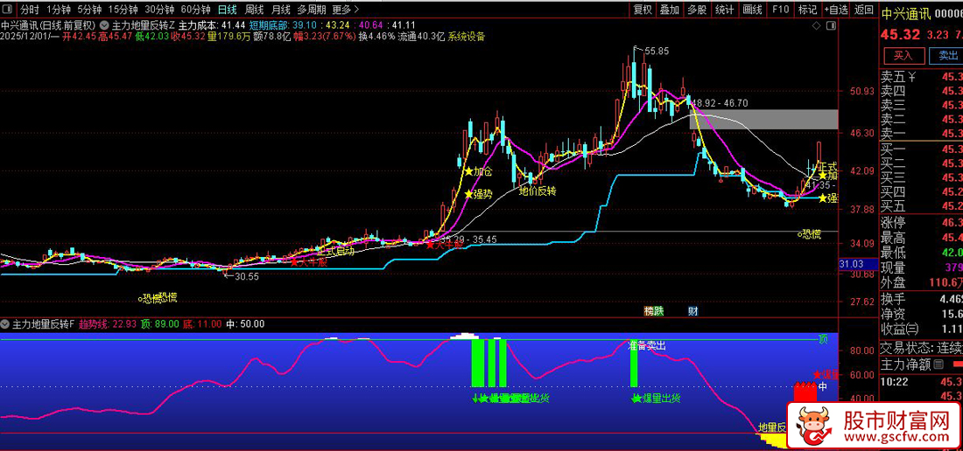Screen dimensions: 963x451
Task: Expand the 更多 periods menu
Action: 344,10
